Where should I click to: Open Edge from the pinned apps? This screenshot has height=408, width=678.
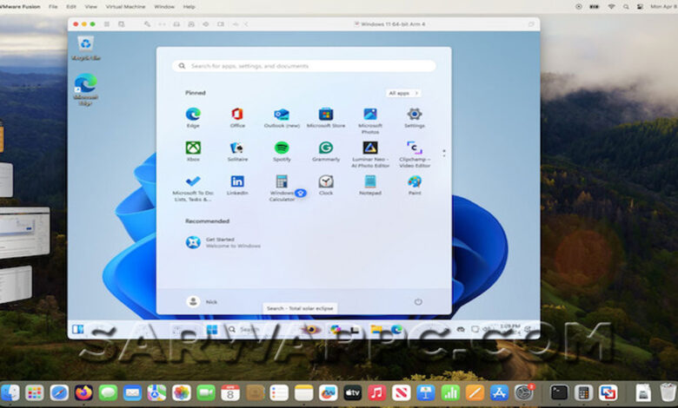(193, 117)
